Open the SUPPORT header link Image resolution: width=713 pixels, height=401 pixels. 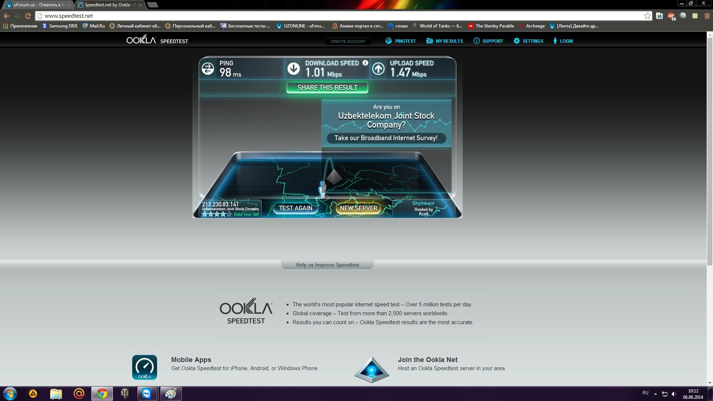tap(488, 41)
